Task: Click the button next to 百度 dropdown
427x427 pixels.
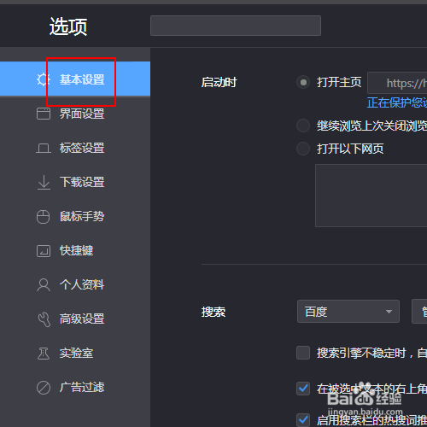Action: click(419, 311)
